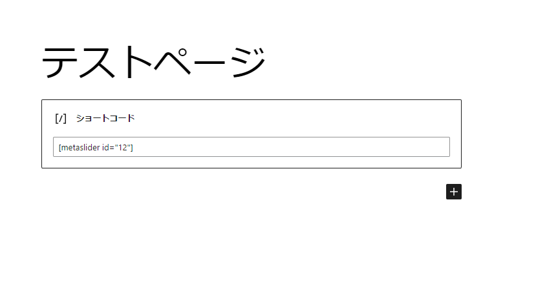Click the テストページ page title

pyautogui.click(x=153, y=62)
